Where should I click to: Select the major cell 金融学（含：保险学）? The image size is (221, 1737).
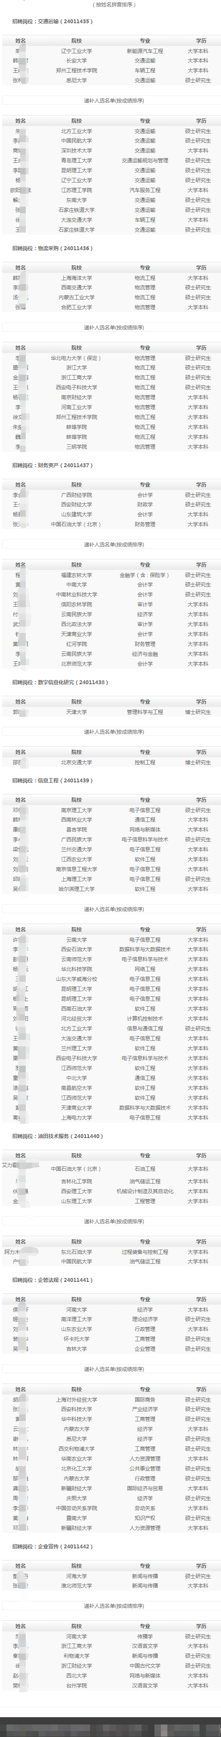tap(145, 575)
